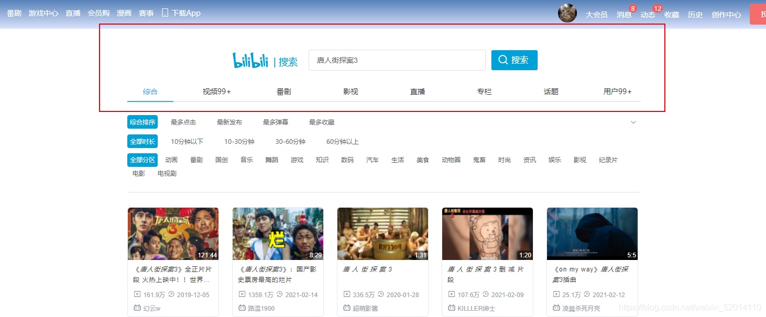Open 消息 notifications link
The width and height of the screenshot is (766, 317).
click(x=624, y=15)
